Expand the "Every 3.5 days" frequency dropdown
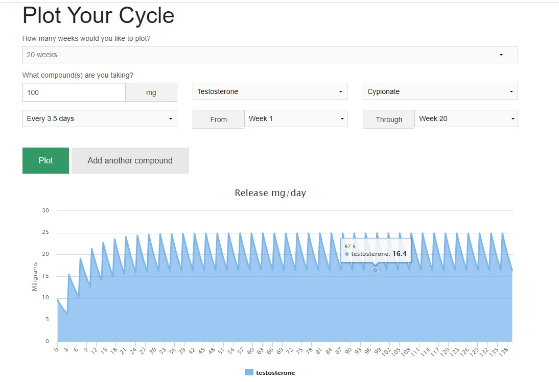 coord(100,119)
